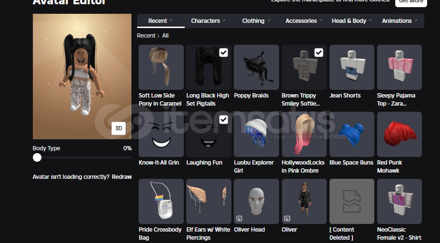Click the Laughing Fun face image
The image size is (440, 243).
pyautogui.click(x=209, y=134)
